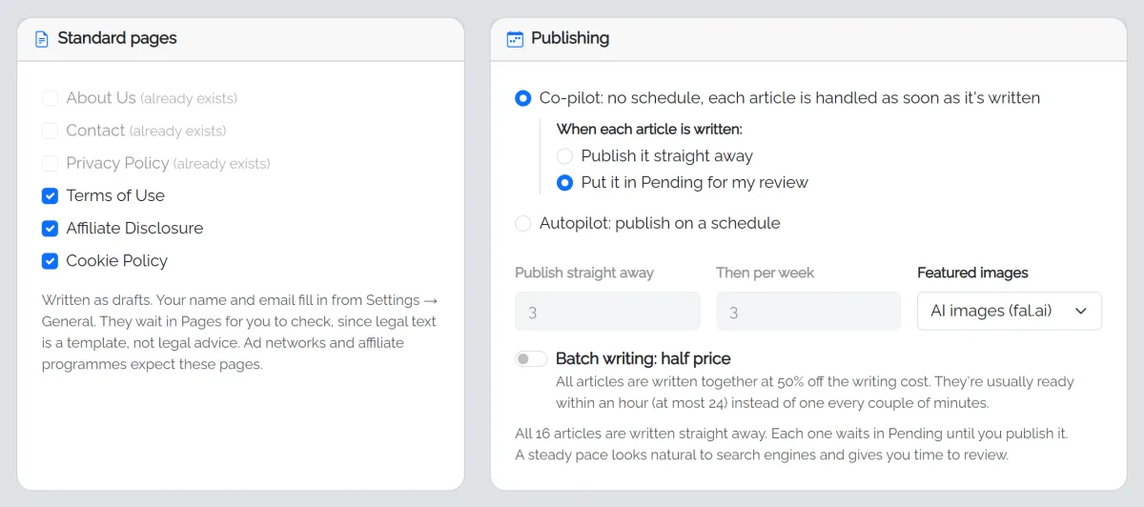
Task: Click the All 16 articles summary text
Action: tap(791, 444)
